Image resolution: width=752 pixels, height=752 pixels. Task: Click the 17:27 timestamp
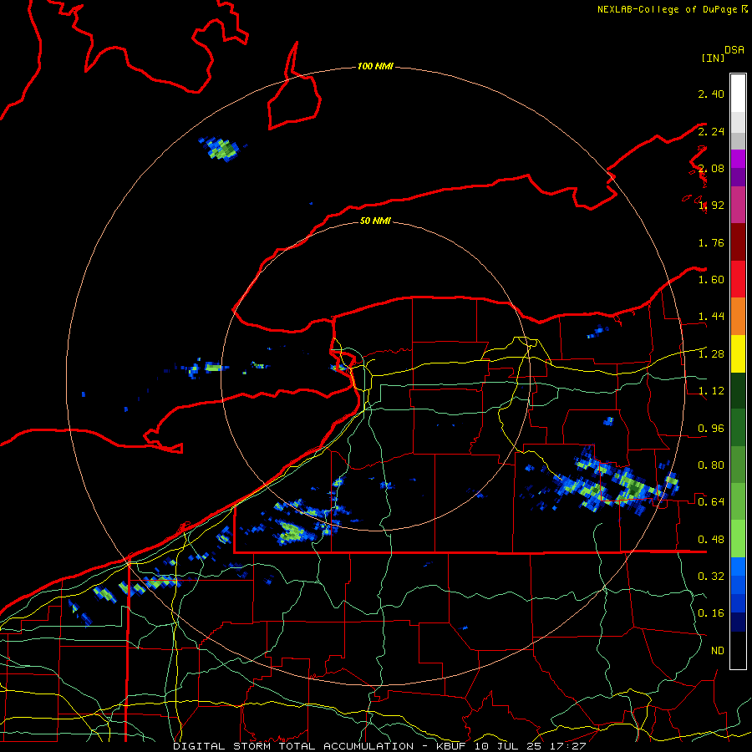(x=568, y=746)
